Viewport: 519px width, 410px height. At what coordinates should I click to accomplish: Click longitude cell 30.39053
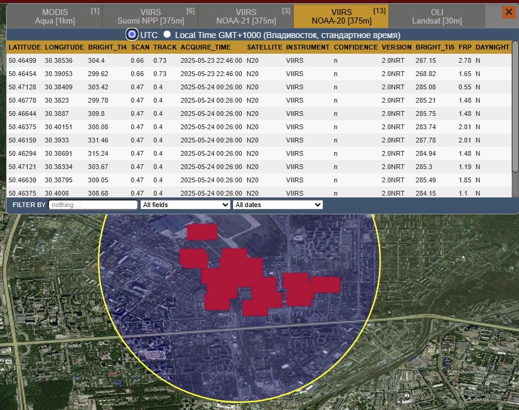coord(59,74)
